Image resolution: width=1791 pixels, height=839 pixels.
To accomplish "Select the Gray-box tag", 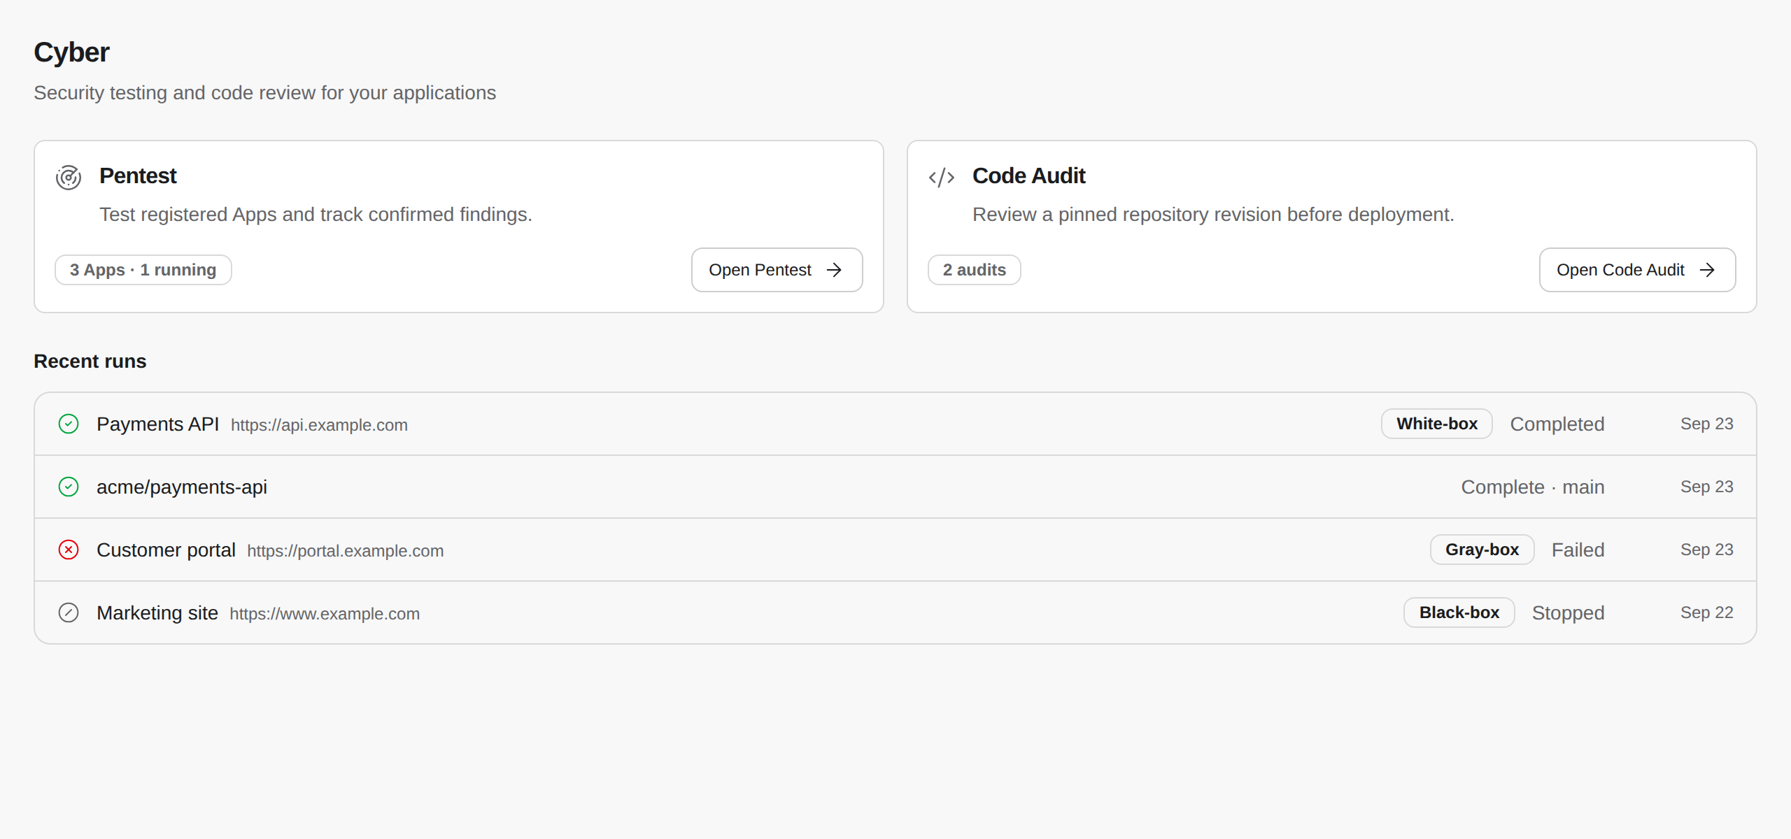I will tap(1482, 550).
